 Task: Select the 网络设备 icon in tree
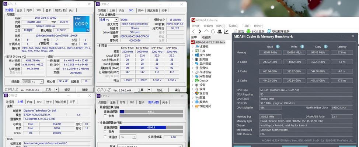point(197,76)
